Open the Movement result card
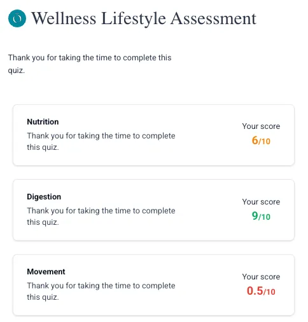The height and width of the screenshot is (322, 308). (x=153, y=285)
